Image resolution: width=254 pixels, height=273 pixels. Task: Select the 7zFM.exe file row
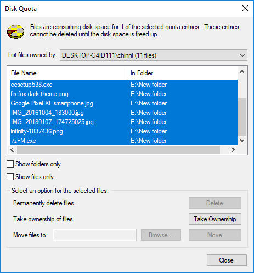[x=123, y=141]
